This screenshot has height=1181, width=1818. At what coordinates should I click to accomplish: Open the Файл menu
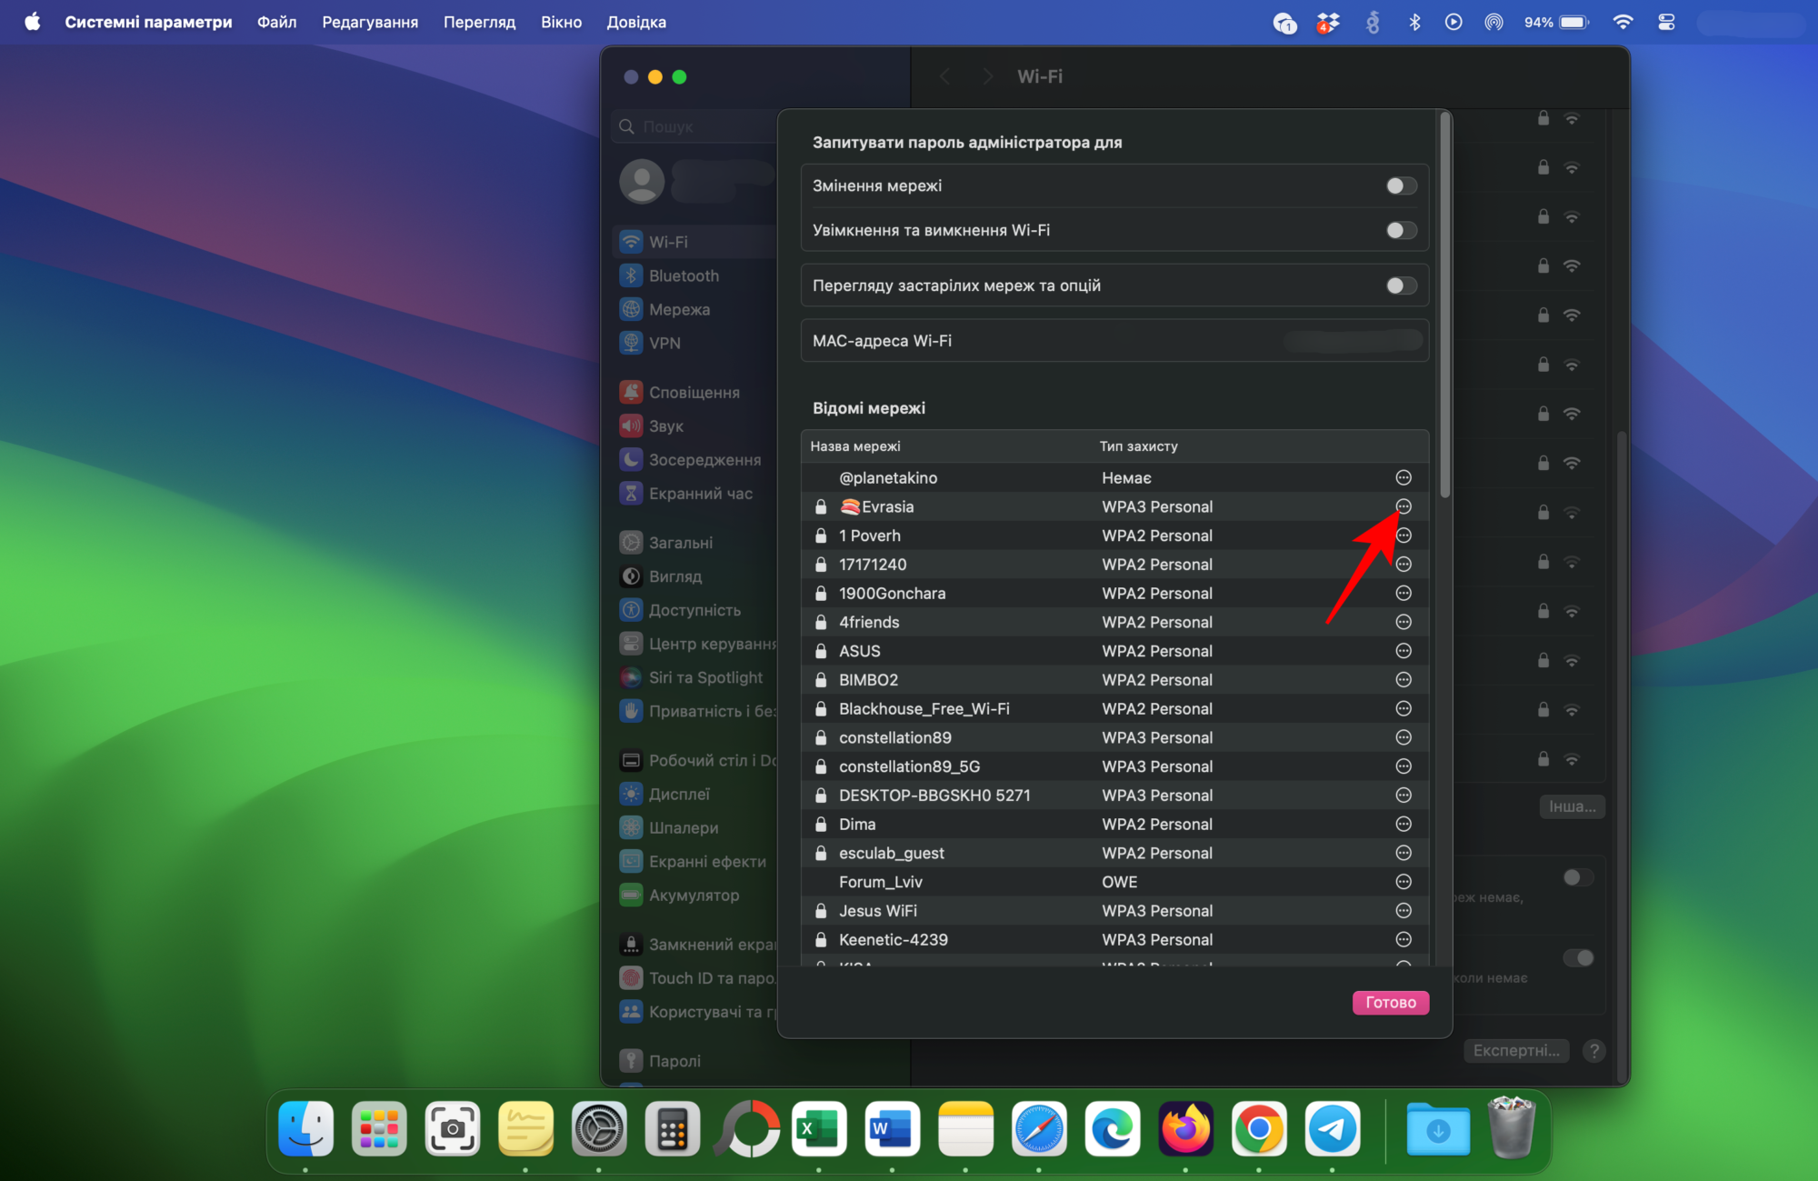276,22
